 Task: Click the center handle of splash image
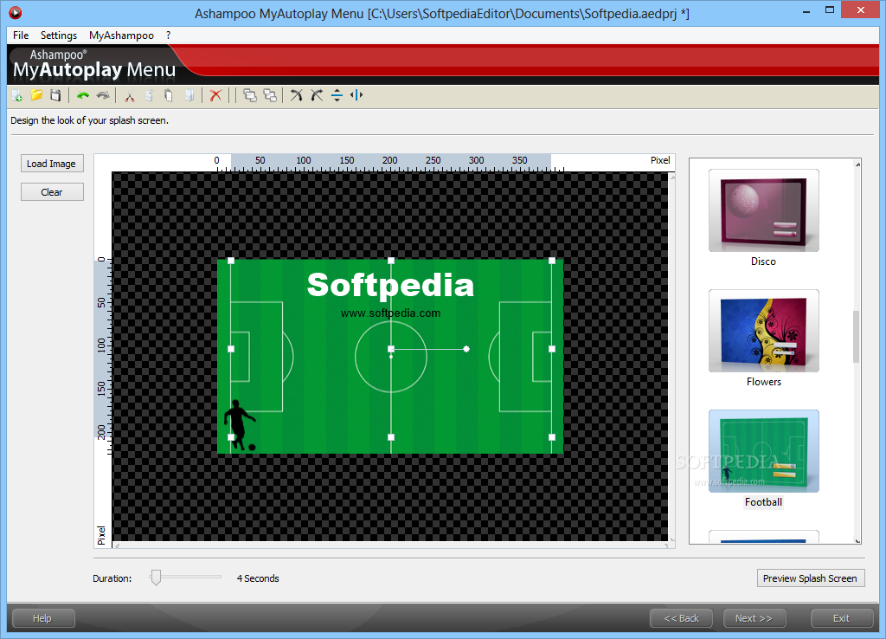[391, 349]
